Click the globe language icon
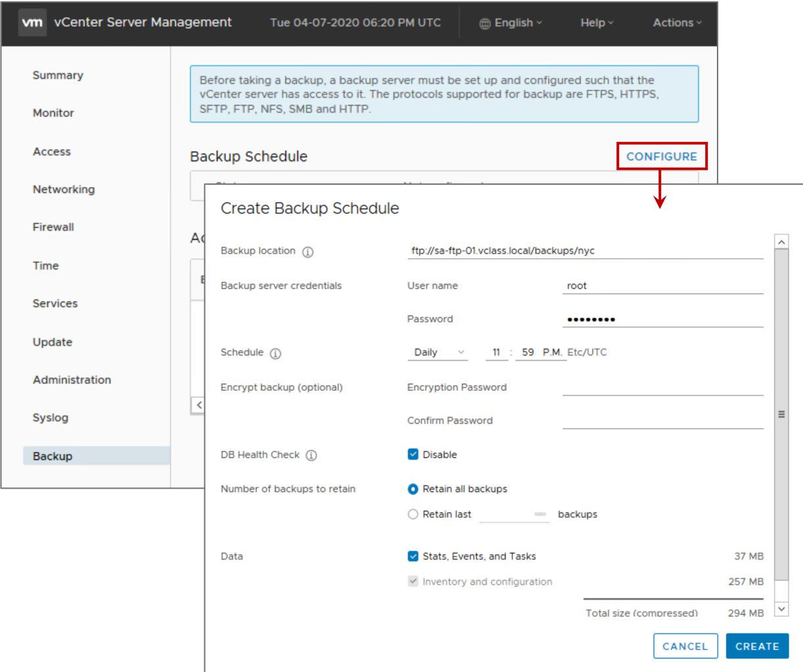Screen dimensions: 803x672 point(485,24)
